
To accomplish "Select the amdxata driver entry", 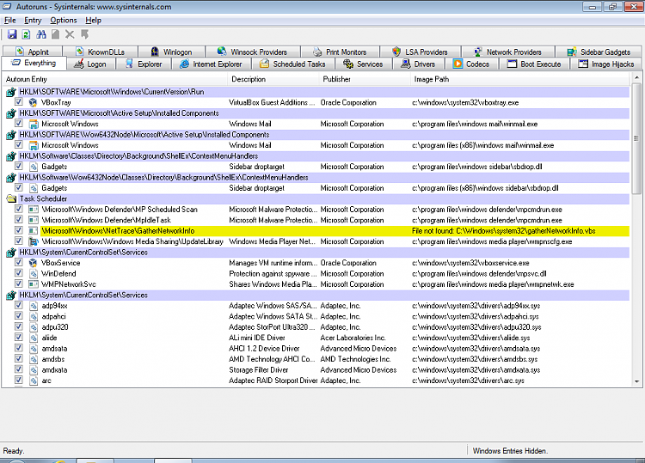I will point(317,369).
